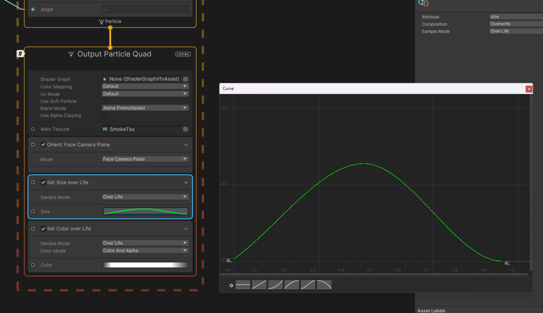The width and height of the screenshot is (543, 313).
Task: Uncheck the Orient: Face Camera Plane block
Action: coord(43,145)
